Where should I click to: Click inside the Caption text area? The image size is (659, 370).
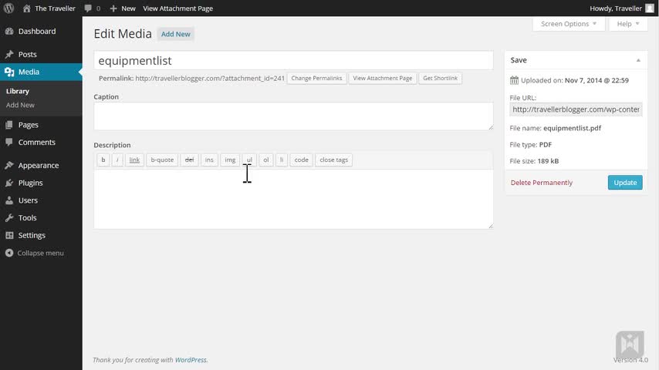(x=293, y=116)
